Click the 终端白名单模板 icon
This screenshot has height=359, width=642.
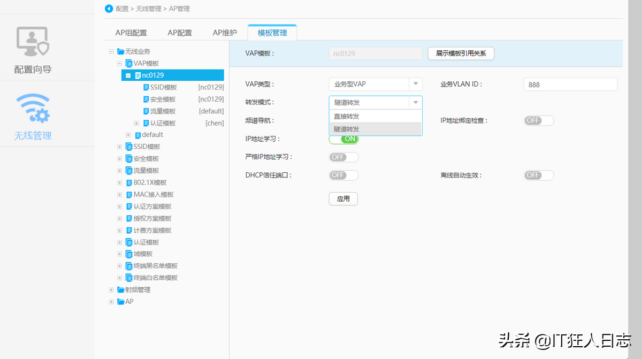[129, 278]
